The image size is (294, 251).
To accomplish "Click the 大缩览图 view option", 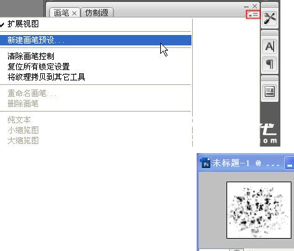I will (95, 141).
